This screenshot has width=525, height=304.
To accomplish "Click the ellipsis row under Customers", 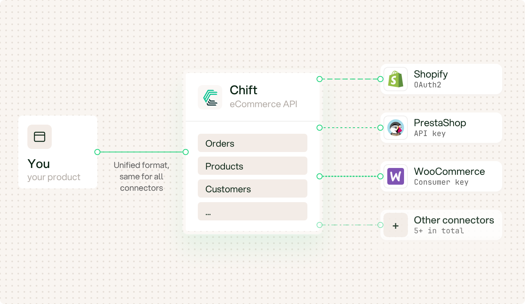I will pos(253,211).
